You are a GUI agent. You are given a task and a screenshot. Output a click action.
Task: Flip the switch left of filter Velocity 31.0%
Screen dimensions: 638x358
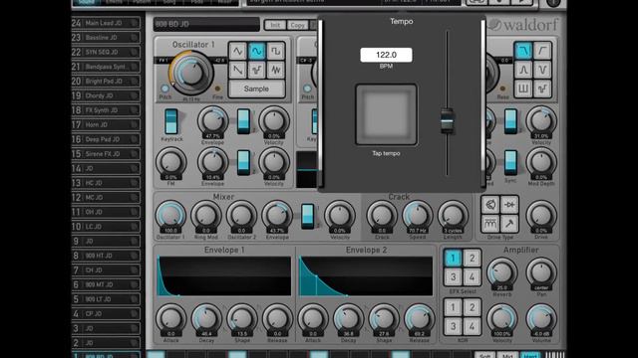(510, 121)
